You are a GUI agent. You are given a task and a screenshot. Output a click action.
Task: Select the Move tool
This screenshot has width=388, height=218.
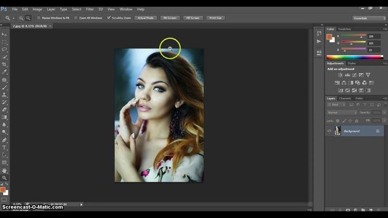click(4, 35)
